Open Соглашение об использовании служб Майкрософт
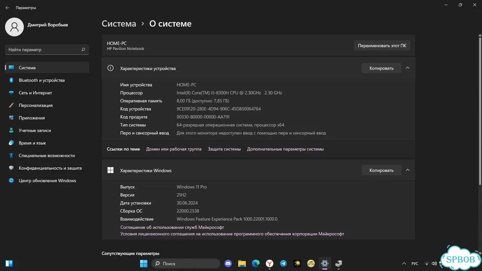This screenshot has height=271, width=482. coord(172,227)
